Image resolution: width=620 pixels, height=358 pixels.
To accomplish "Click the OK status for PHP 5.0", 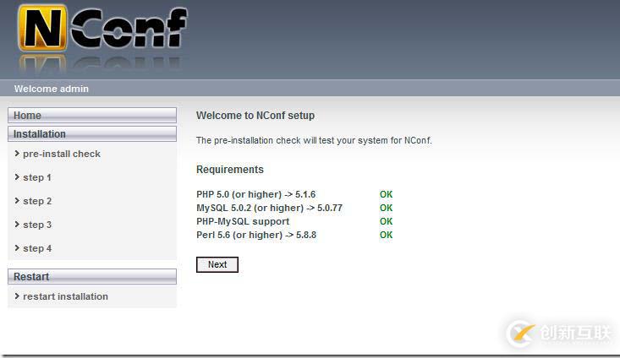I will pos(386,194).
